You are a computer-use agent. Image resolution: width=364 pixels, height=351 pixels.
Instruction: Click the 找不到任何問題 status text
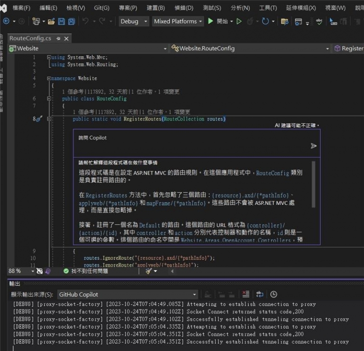[90, 271]
